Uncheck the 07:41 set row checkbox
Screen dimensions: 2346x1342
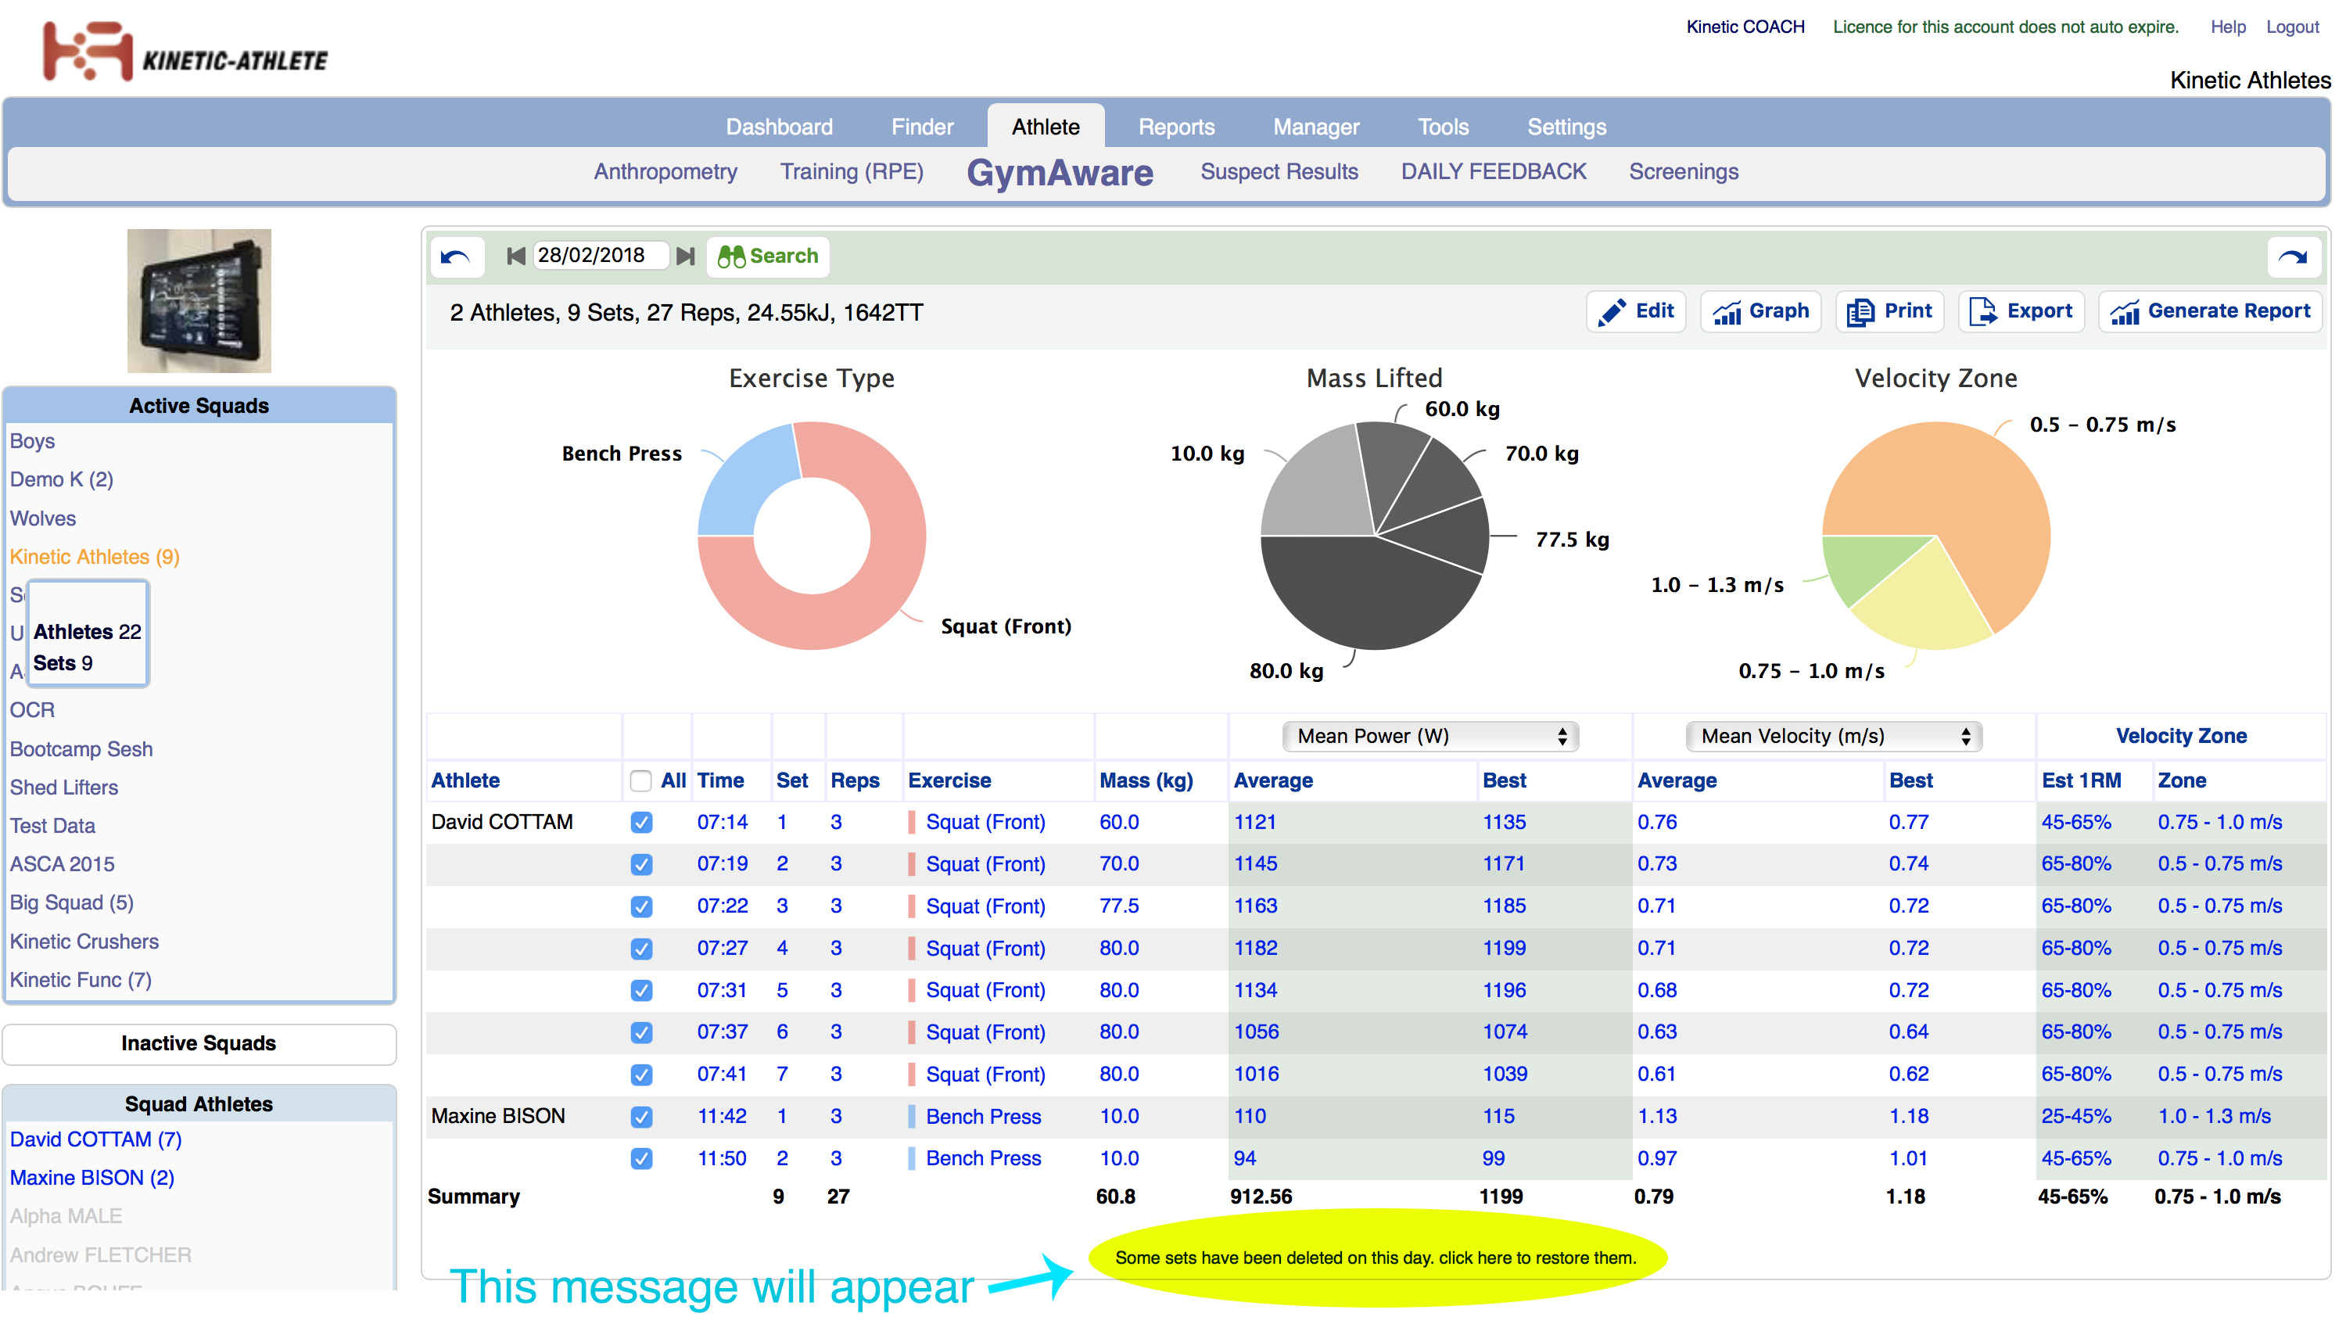[641, 1075]
